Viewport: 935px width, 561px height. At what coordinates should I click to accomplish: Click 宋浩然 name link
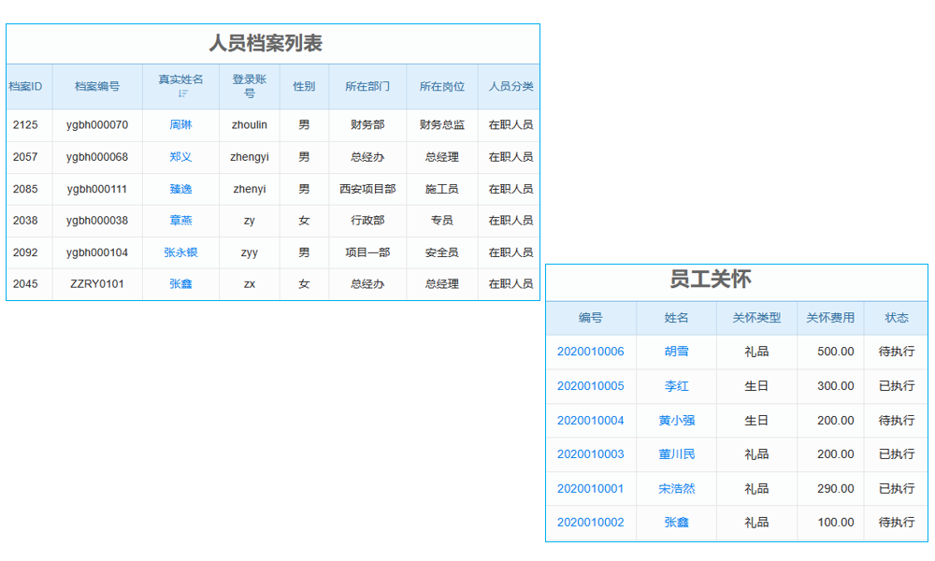pyautogui.click(x=675, y=489)
